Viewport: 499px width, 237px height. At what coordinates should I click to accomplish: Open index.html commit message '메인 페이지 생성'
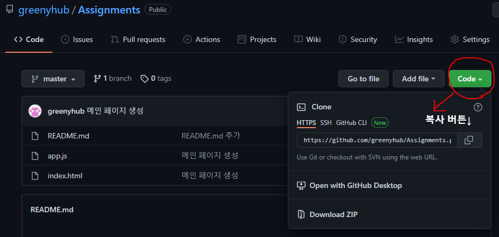pyautogui.click(x=210, y=175)
